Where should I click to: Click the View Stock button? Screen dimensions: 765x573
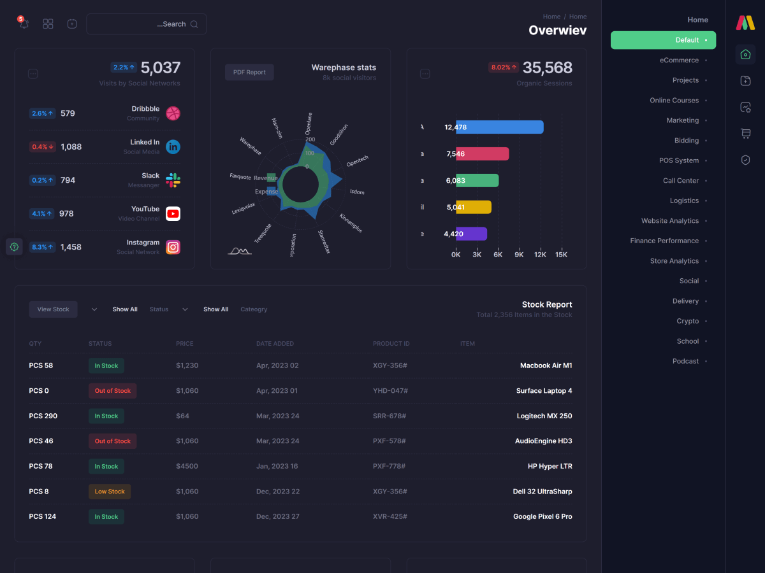(x=53, y=309)
